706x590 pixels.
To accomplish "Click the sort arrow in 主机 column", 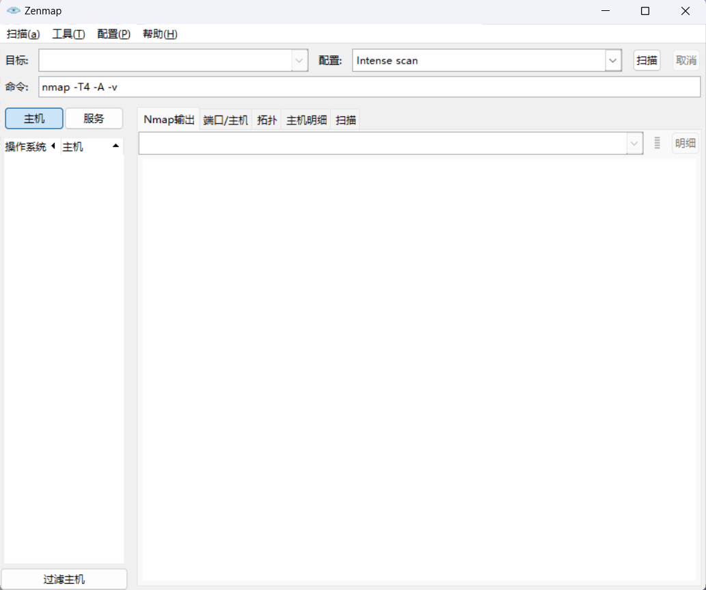I will click(116, 146).
